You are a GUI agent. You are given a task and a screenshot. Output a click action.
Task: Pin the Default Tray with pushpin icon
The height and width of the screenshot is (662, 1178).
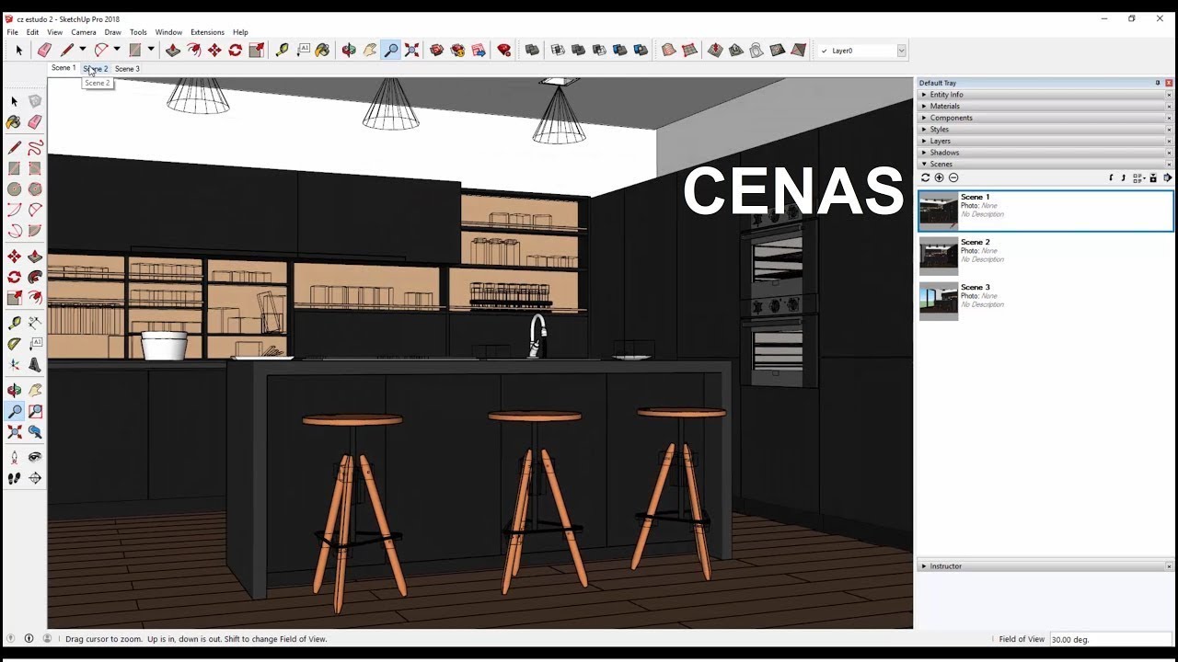(x=1158, y=83)
